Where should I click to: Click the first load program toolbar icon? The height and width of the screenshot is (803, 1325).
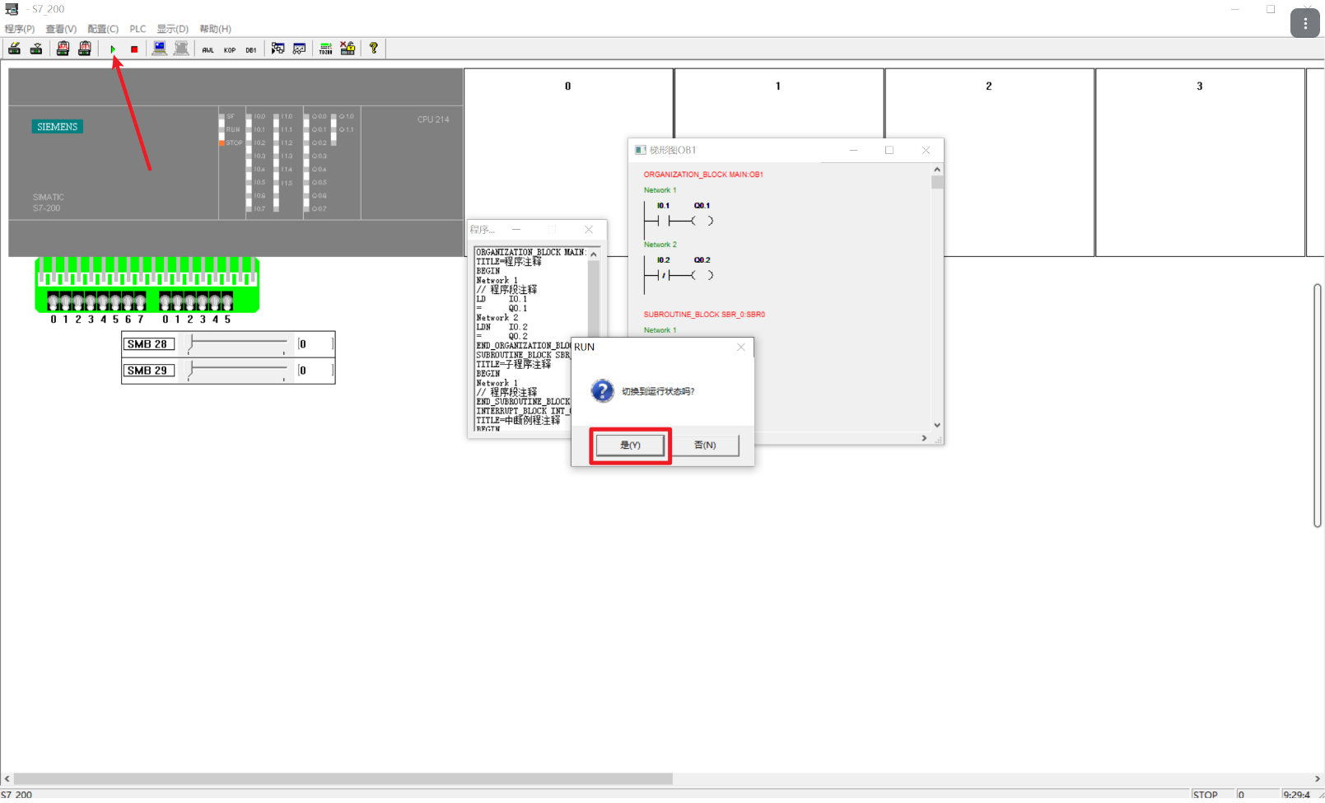pyautogui.click(x=14, y=49)
